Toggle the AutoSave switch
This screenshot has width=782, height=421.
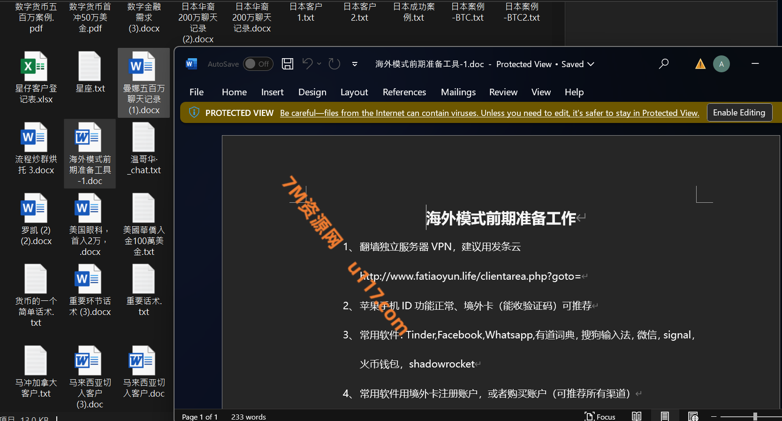click(258, 64)
